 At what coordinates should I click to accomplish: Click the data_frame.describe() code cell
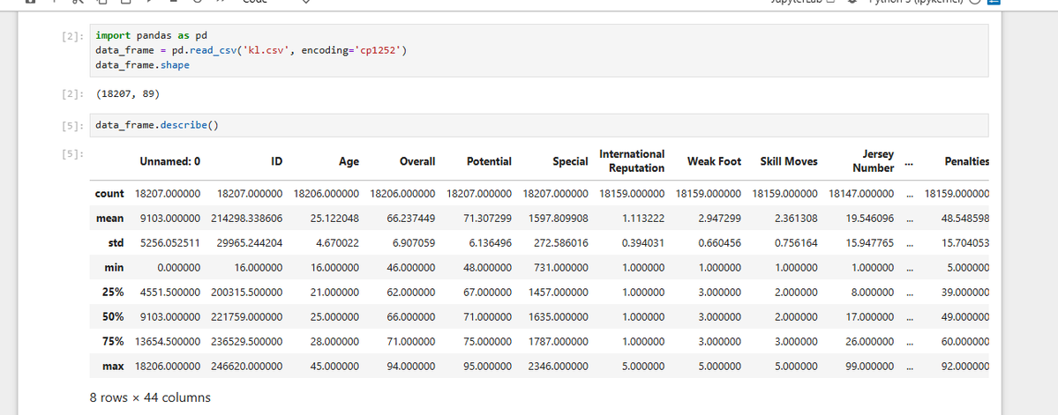point(540,125)
